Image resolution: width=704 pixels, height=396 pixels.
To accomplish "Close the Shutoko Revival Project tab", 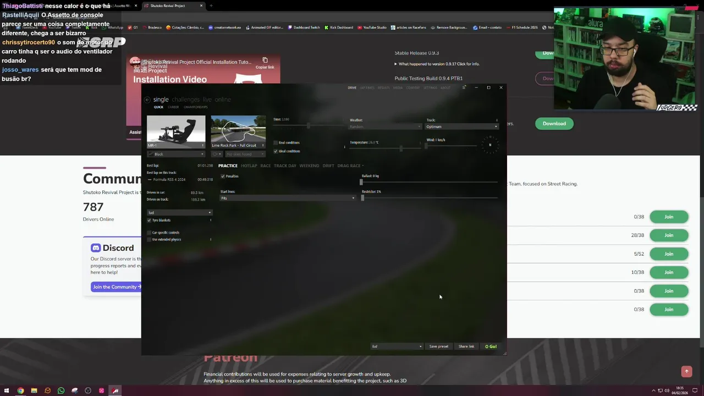I will [x=201, y=5].
